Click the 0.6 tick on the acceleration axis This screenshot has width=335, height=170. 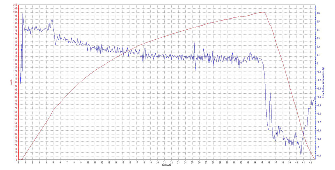click(318, 13)
